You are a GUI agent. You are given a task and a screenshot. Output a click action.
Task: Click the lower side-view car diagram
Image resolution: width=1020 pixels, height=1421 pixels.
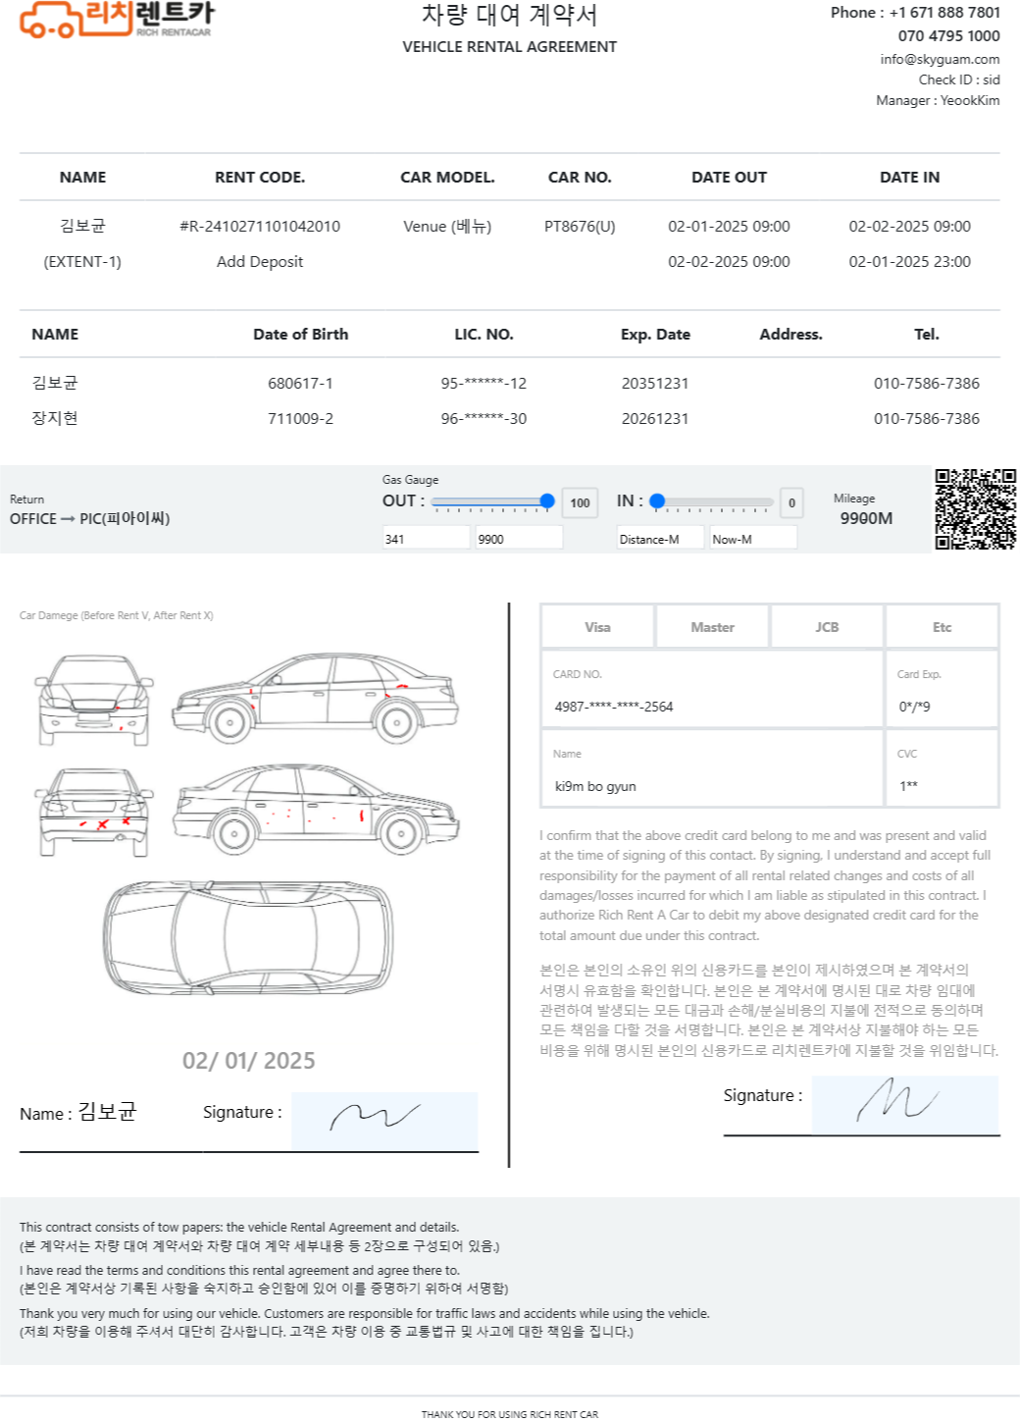316,810
